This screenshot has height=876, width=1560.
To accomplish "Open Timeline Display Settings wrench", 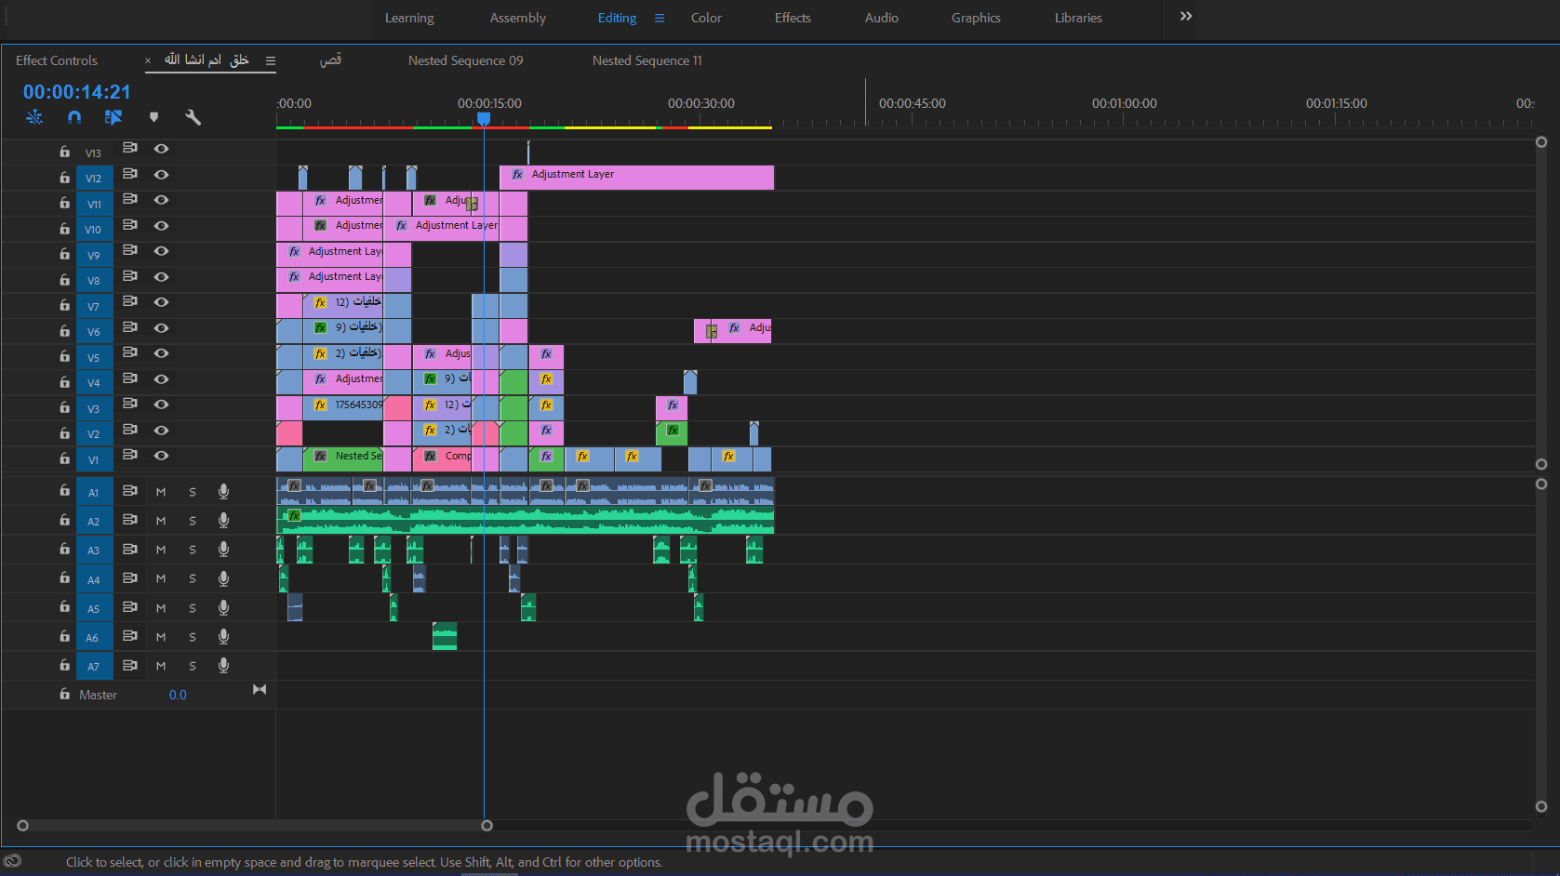I will click(193, 117).
